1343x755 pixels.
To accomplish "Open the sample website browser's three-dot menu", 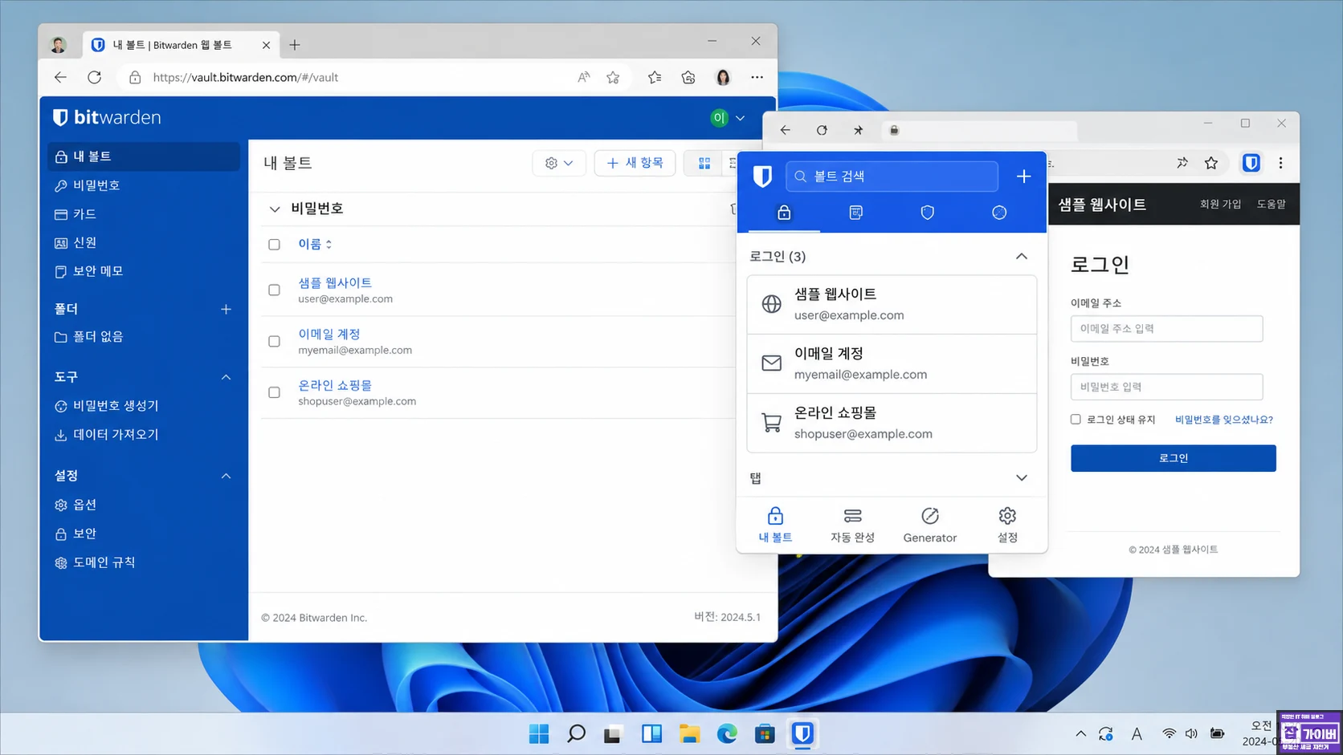I will click(x=1280, y=163).
